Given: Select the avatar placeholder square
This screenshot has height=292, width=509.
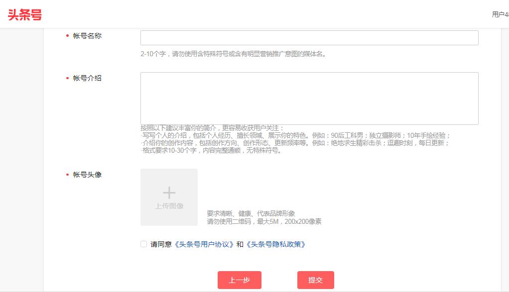Looking at the screenshot, I should click(169, 197).
